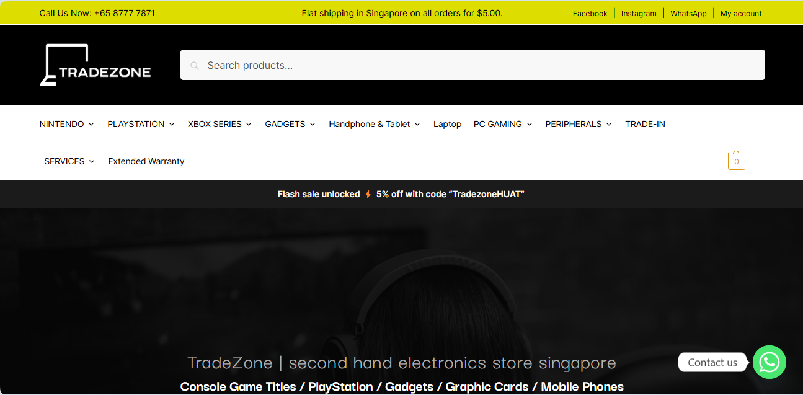
Task: Click the green WhatsApp chat icon
Action: click(x=769, y=362)
